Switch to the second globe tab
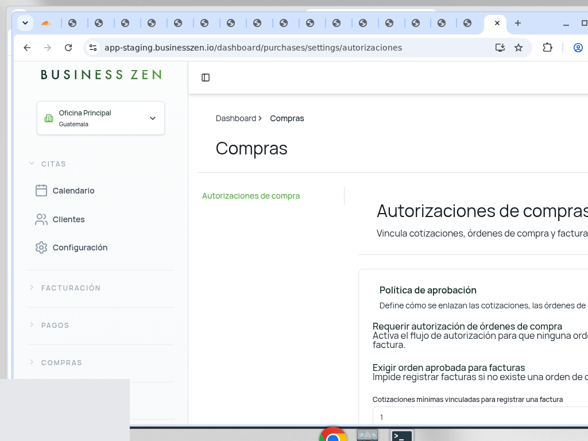The height and width of the screenshot is (441, 588). click(99, 23)
